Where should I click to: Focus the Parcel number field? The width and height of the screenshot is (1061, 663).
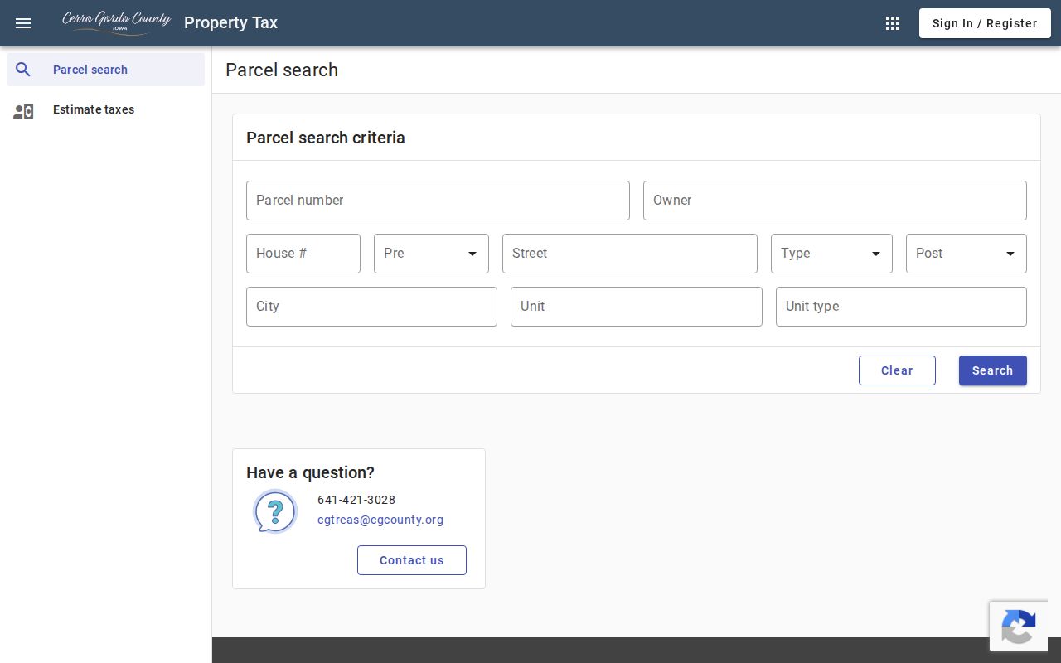tap(438, 201)
